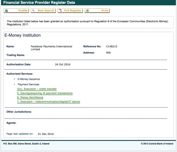Select reference number C148215
The width and height of the screenshot is (177, 152).
tap(112, 46)
